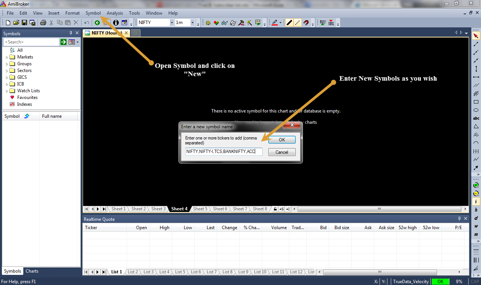Open the pen color dropdown arrow
Image resolution: width=481 pixels, height=285 pixels.
click(280, 22)
